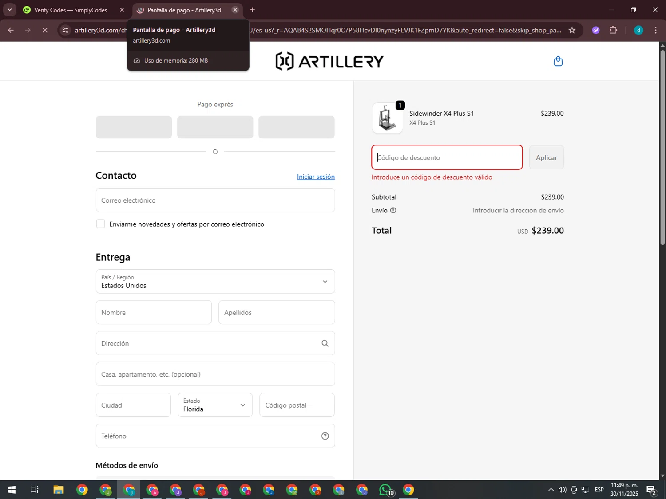The width and height of the screenshot is (666, 499).
Task: Open the volume control in system tray
Action: pos(562,490)
